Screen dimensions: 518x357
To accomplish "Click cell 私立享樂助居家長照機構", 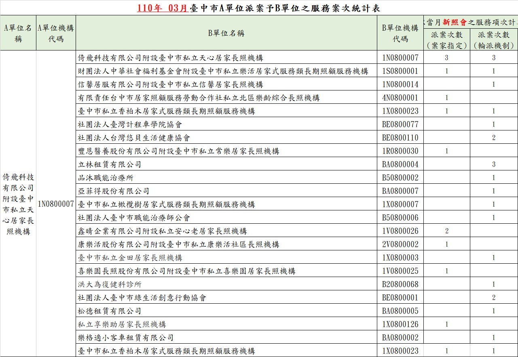I will pos(226,324).
